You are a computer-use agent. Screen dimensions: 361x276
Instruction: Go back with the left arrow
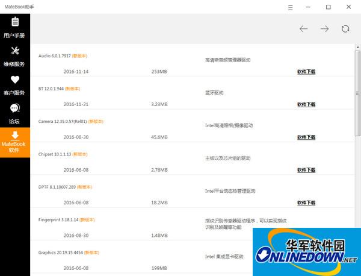click(304, 29)
